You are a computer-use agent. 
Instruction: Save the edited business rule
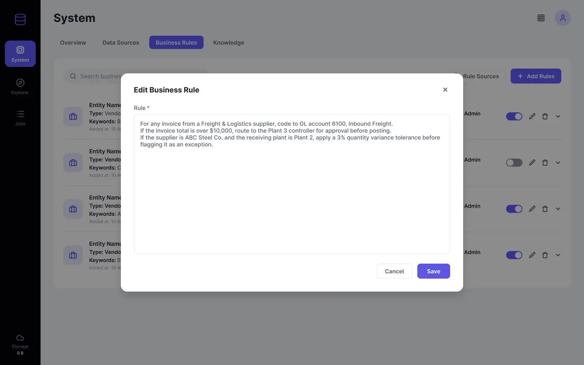434,271
